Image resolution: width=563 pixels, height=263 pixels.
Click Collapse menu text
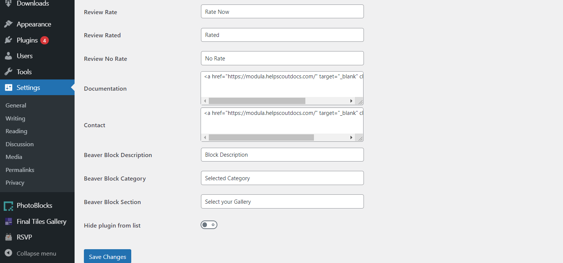tap(37, 254)
